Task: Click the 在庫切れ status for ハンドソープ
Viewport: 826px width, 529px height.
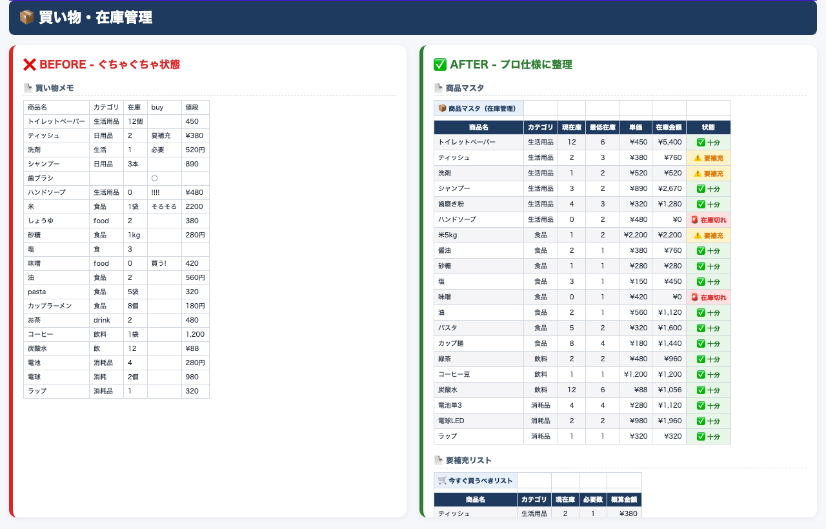Action: 709,220
